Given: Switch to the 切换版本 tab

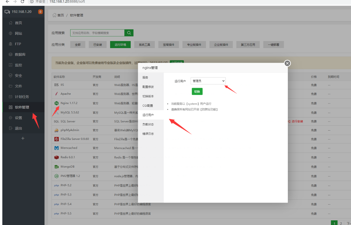Looking at the screenshot, I should [148, 96].
